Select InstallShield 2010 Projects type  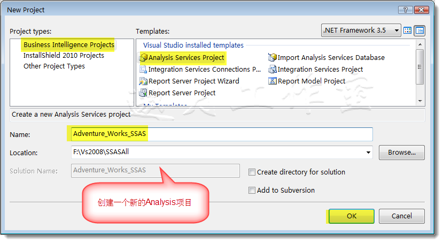click(x=64, y=56)
